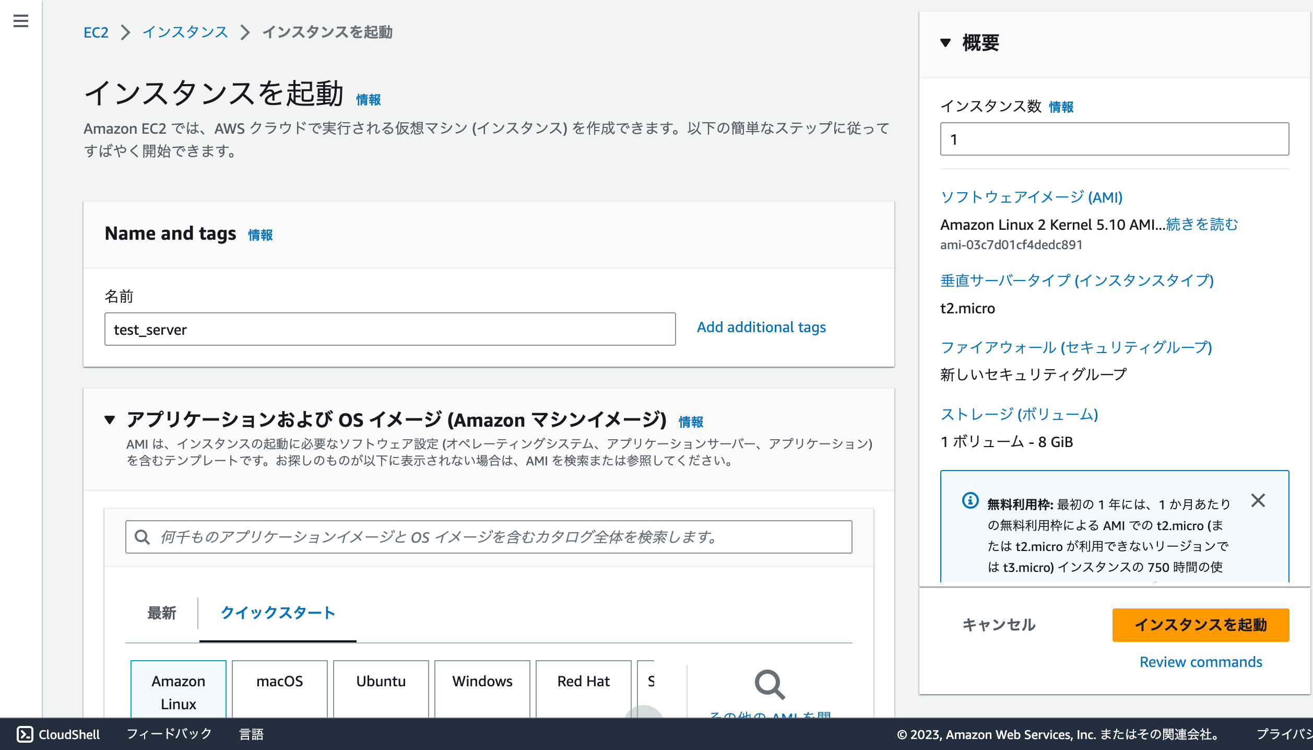Image resolution: width=1313 pixels, height=750 pixels.
Task: Expand ソフトウェアイメージ (AMI) summary link
Action: pos(1031,197)
